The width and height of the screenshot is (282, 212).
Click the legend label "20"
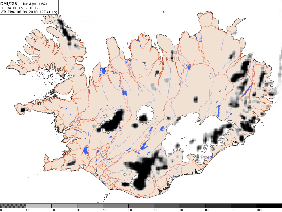[x=53, y=210]
